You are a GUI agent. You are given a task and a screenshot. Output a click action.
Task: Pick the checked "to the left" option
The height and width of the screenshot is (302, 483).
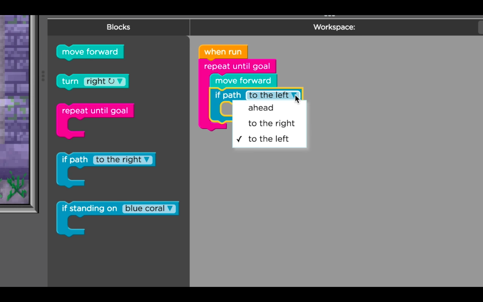pyautogui.click(x=268, y=139)
